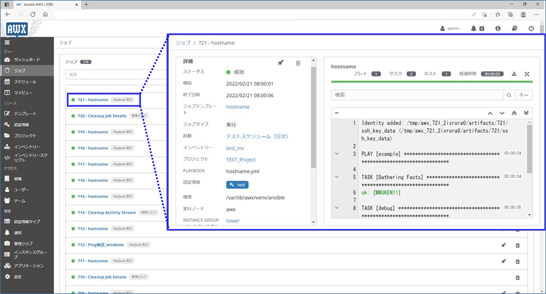
Task: Expand job output to fullscreen
Action: click(527, 74)
